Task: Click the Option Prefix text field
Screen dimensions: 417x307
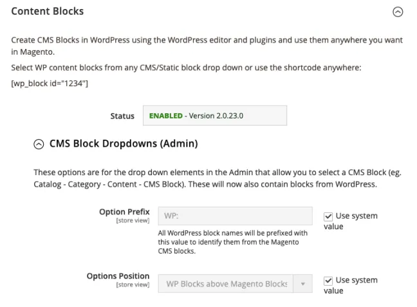Action: coord(235,216)
